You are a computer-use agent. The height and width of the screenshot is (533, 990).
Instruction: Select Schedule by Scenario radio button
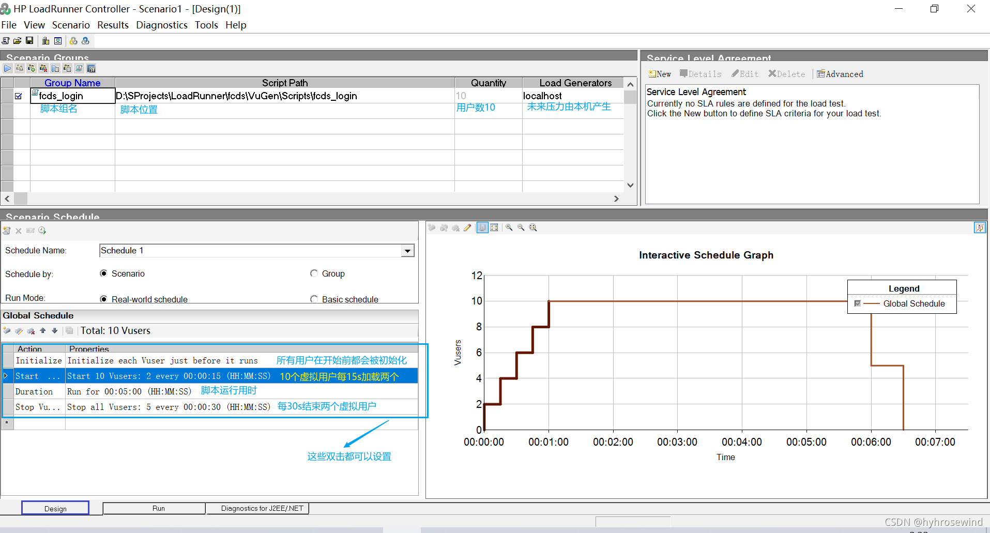coord(103,273)
